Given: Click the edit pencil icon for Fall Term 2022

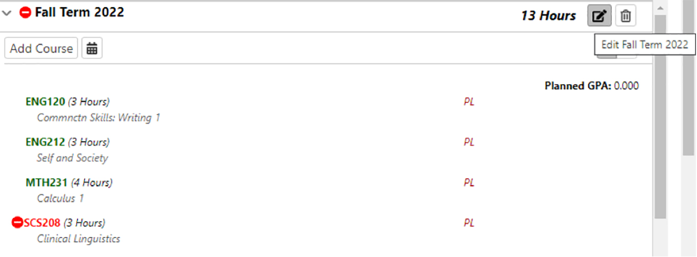Looking at the screenshot, I should click(x=599, y=16).
